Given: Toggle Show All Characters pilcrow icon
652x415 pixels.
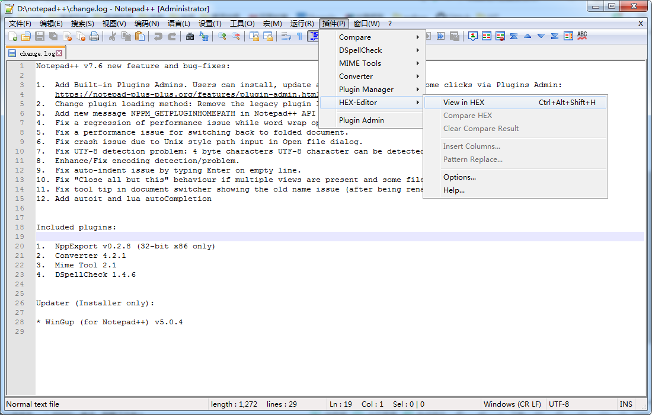Looking at the screenshot, I should click(299, 37).
